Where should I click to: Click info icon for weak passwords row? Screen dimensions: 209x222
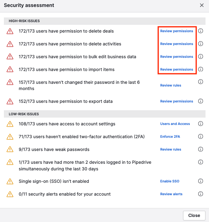[x=200, y=149]
